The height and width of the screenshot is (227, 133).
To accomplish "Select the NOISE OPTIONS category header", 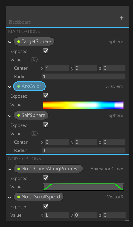I will tap(24, 158).
